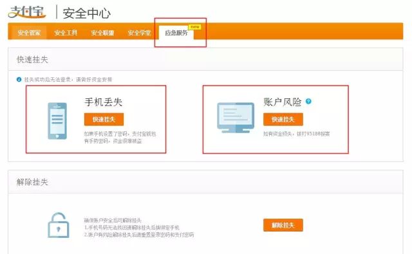Click the 账户风险 heading
Screen dimensions: 412x254
pos(283,102)
